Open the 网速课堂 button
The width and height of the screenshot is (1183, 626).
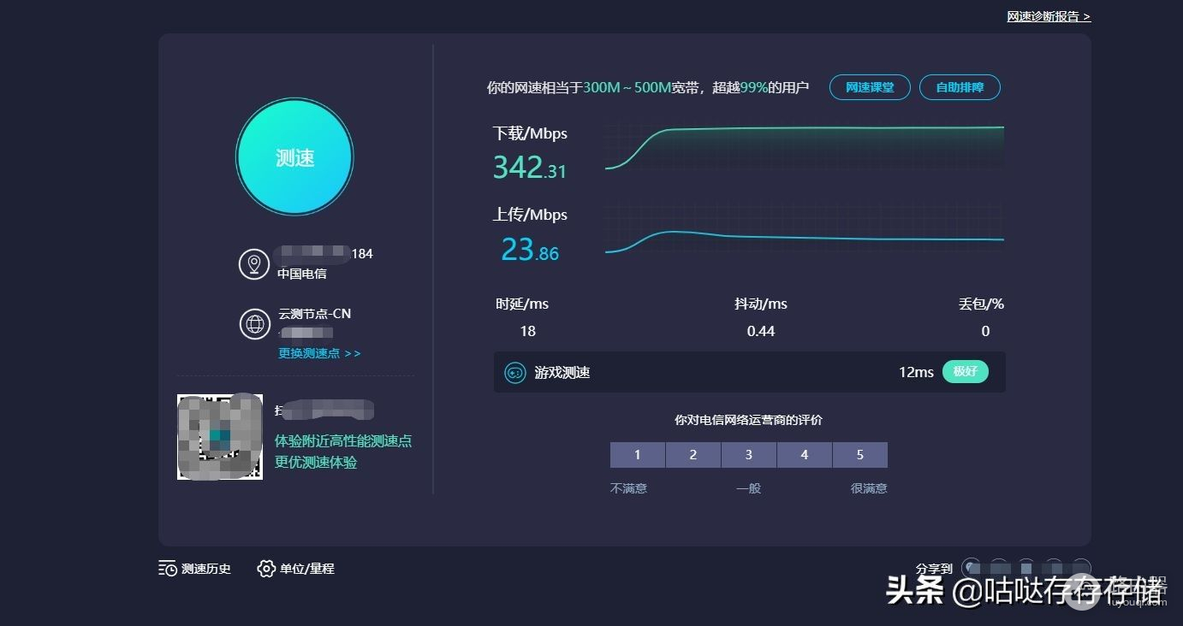tap(870, 87)
